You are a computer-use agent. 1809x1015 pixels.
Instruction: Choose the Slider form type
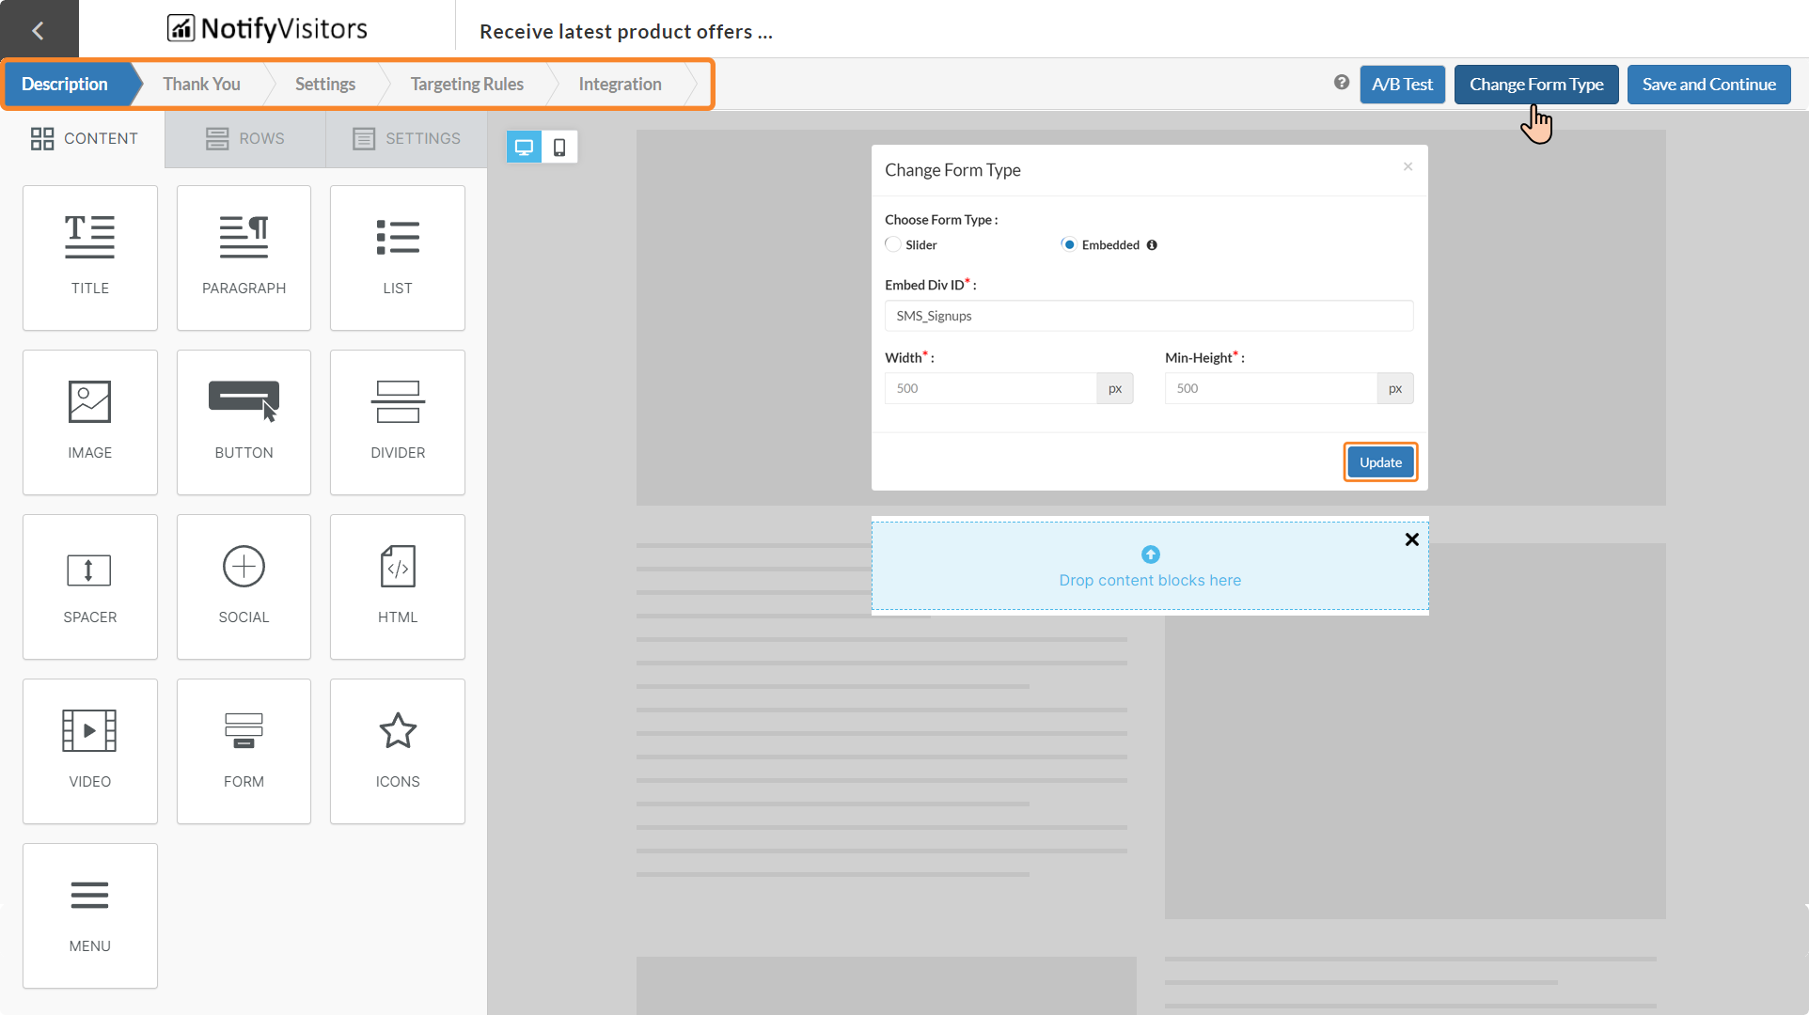(x=893, y=244)
